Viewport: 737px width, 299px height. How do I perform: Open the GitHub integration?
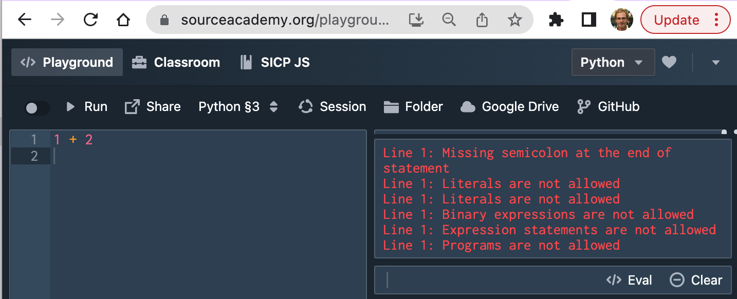607,106
